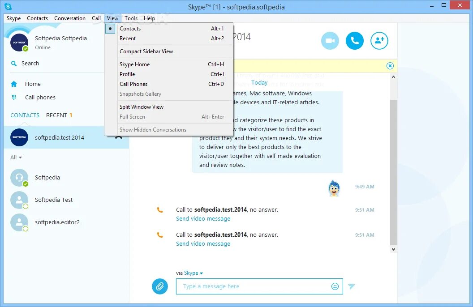Image resolution: width=473 pixels, height=307 pixels.
Task: Click the Skype logo in title bar
Action: (x=8, y=6)
